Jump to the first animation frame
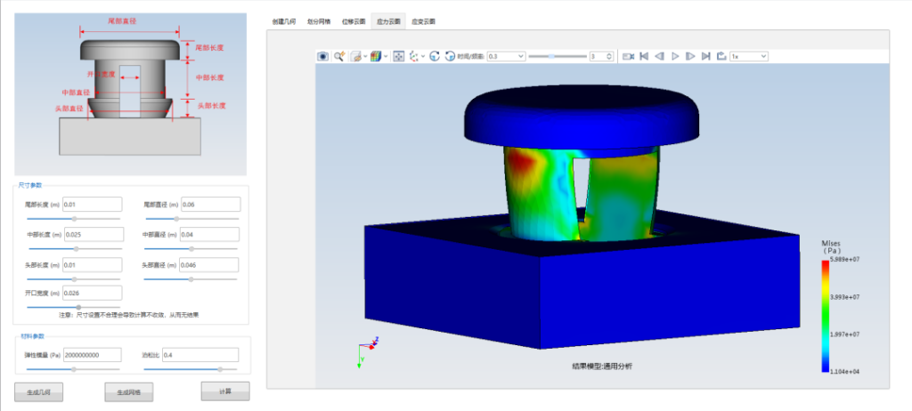Viewport: 912px width, 411px height. pyautogui.click(x=643, y=56)
